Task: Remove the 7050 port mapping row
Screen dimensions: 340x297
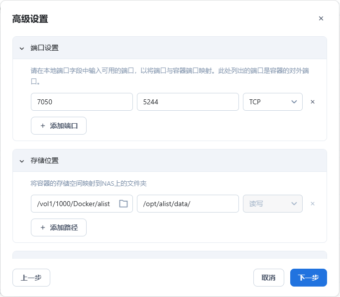Action: [x=313, y=102]
